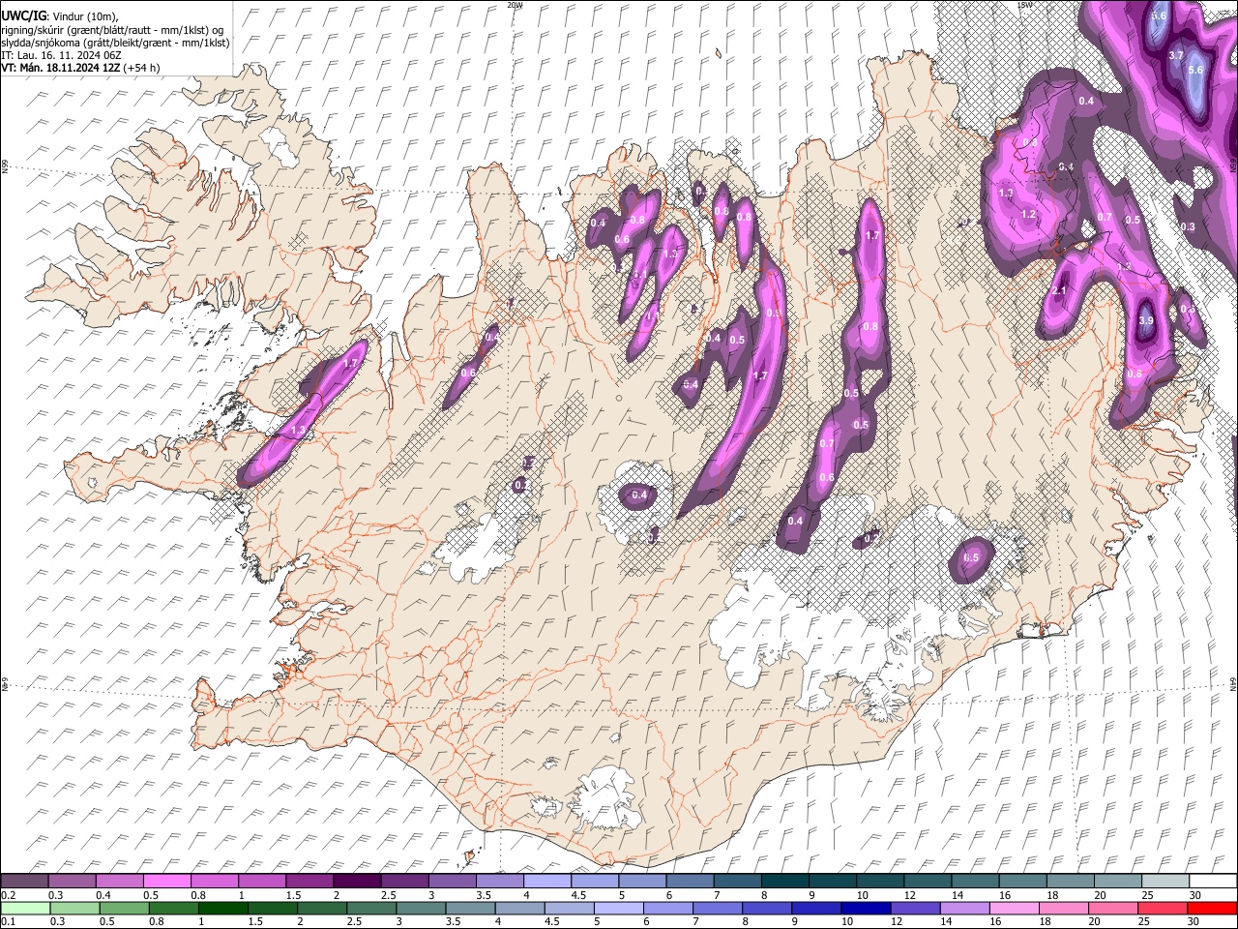Click the 'VT: Mán. 18.11.2024 12Z' valid time
Viewport: 1238px width, 929px height.
(x=59, y=68)
